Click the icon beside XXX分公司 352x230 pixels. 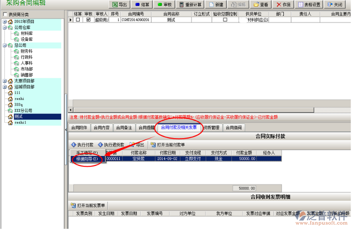click(x=10, y=111)
